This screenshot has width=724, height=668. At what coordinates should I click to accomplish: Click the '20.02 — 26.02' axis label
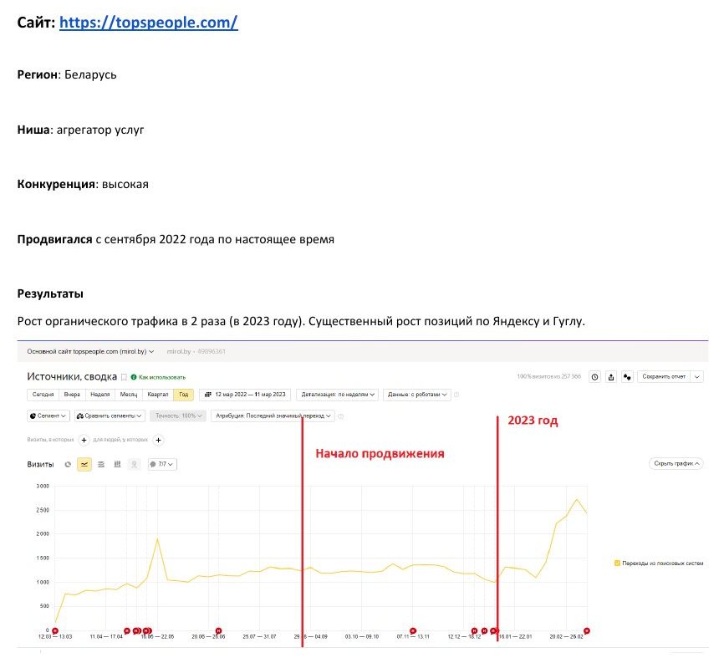[566, 636]
